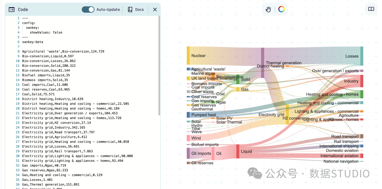The image size is (382, 189).
Task: Click the Other waste node label
Action: (202, 92)
